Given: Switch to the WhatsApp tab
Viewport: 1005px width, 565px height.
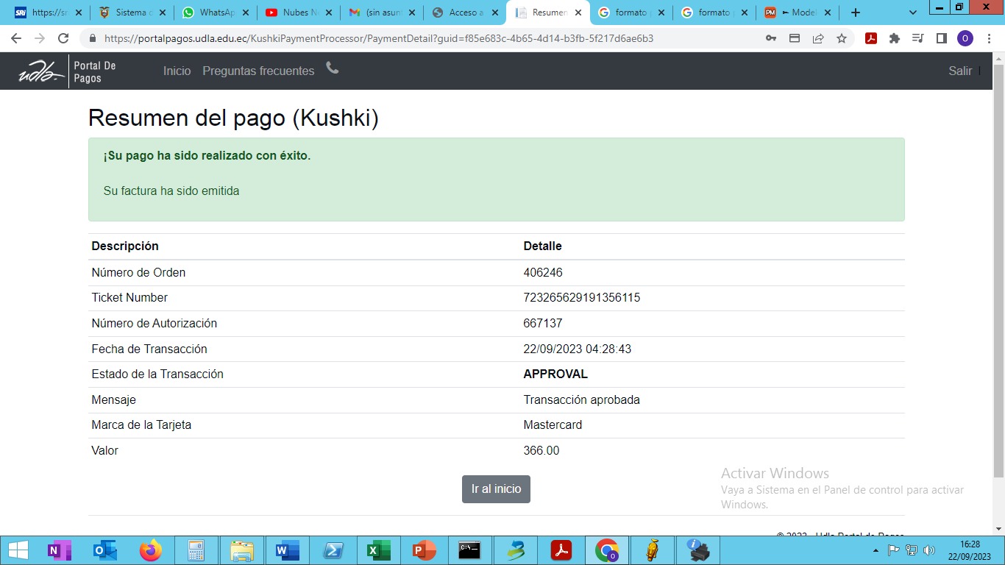Looking at the screenshot, I should pos(215,13).
